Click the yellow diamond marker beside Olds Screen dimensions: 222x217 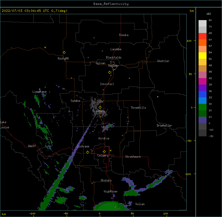100,107
